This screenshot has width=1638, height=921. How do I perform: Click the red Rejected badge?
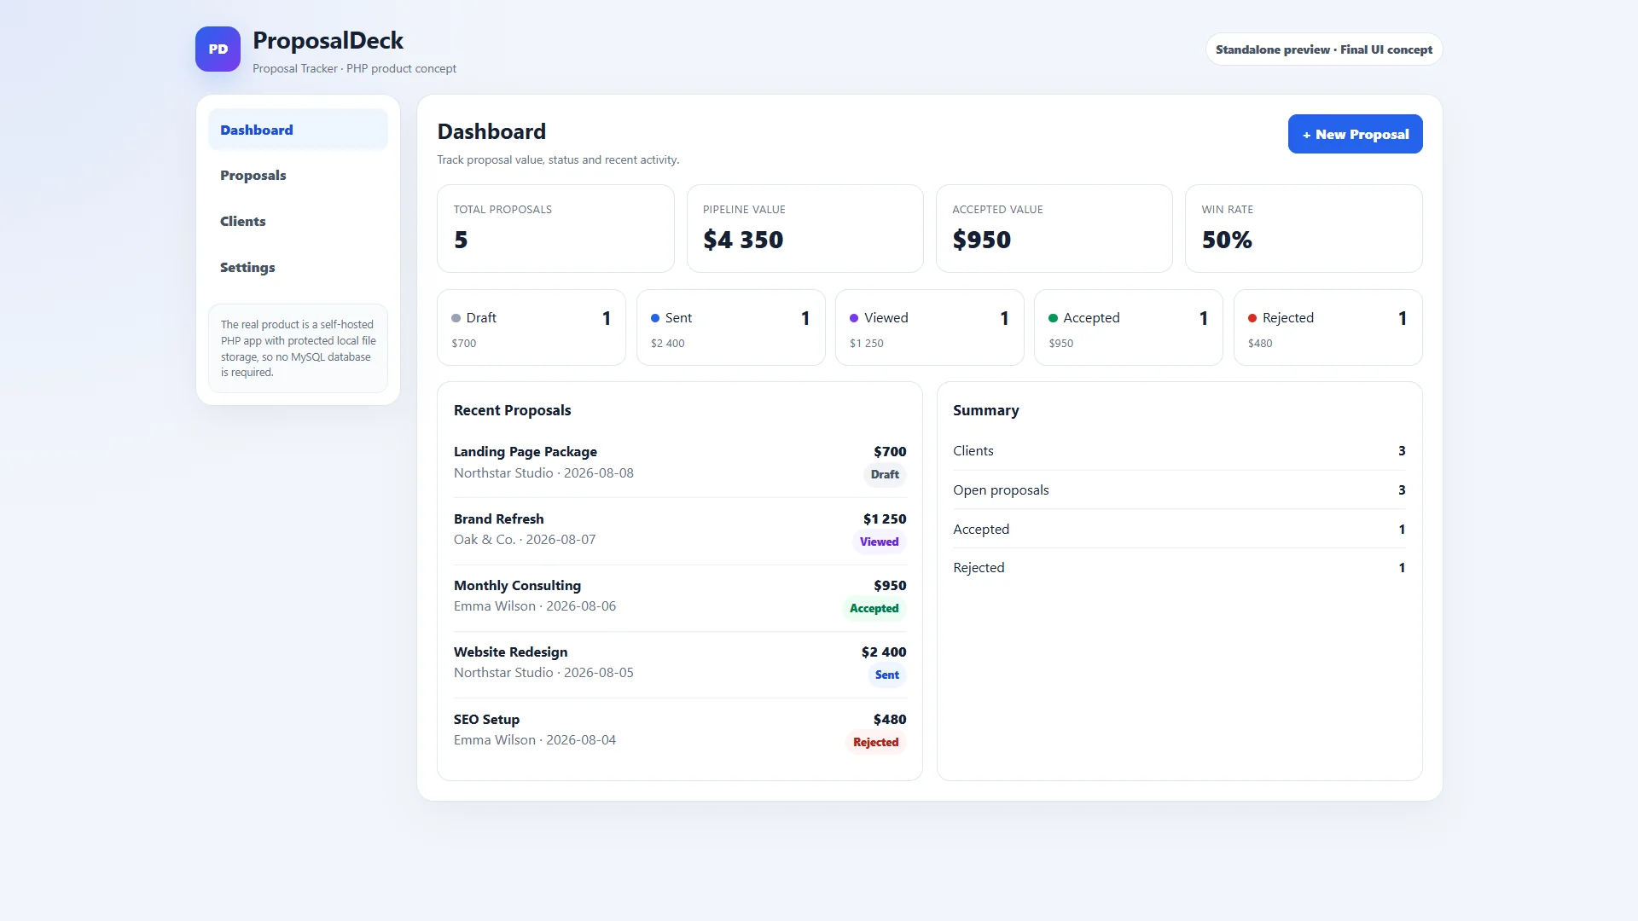(875, 742)
